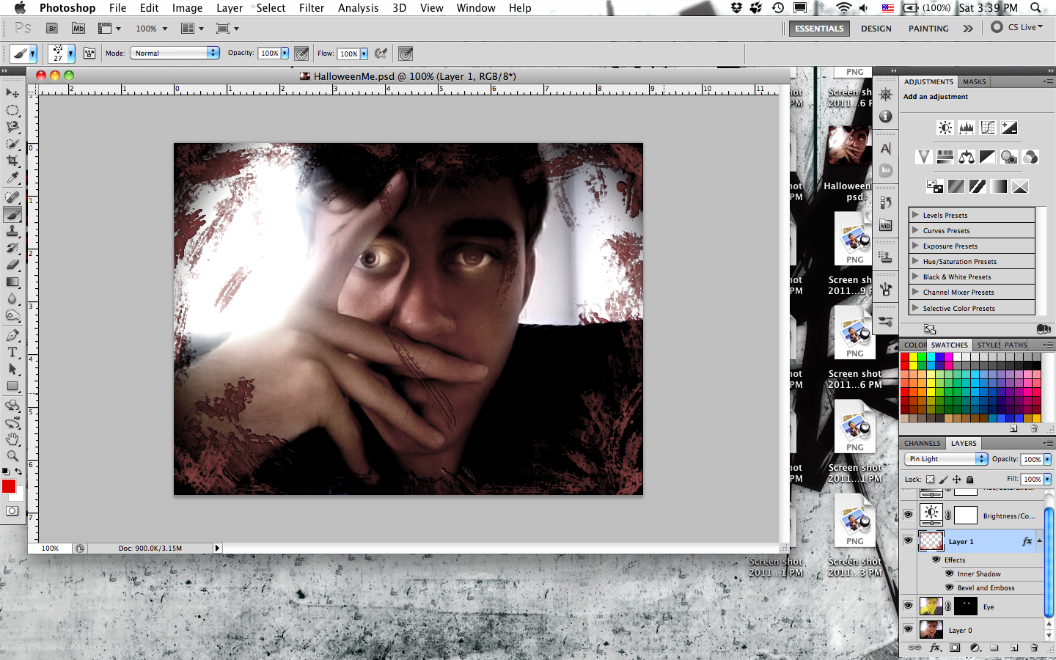Toggle Quick Mask mode
This screenshot has height=660, width=1056.
pos(12,511)
